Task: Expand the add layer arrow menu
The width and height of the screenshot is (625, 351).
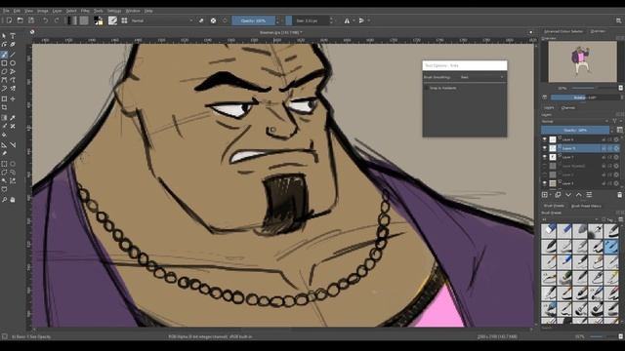Action: (551, 195)
